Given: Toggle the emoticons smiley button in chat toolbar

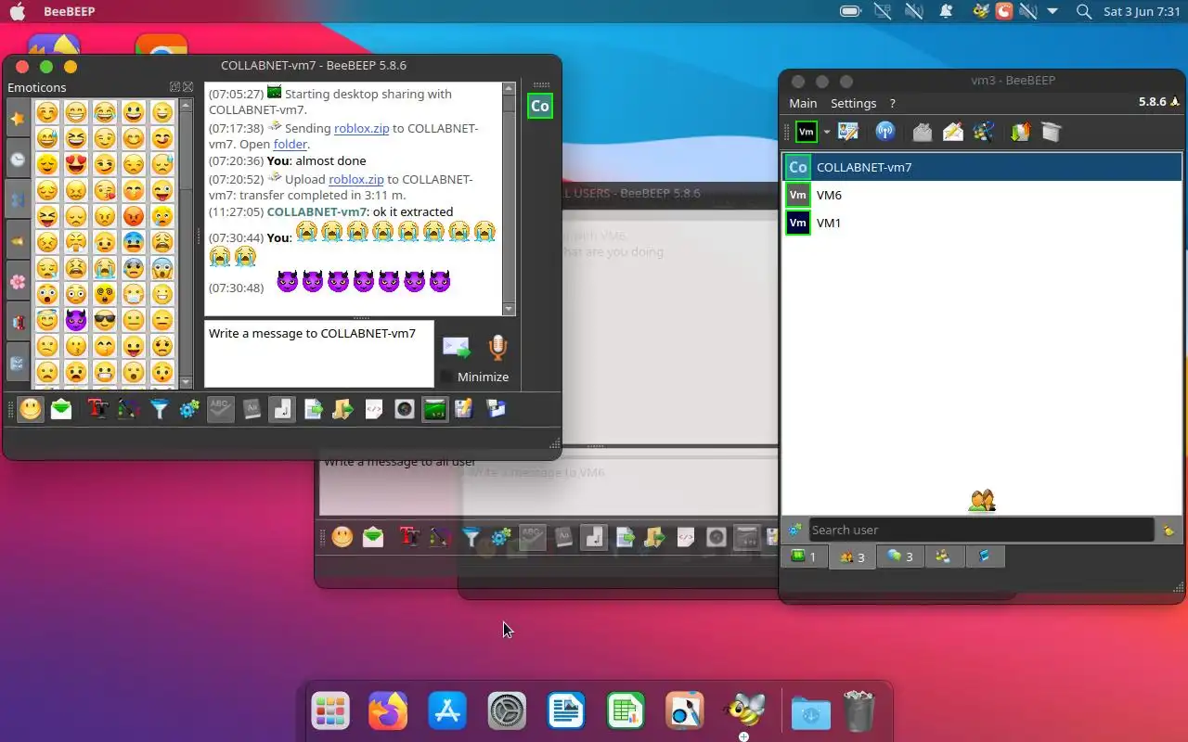Looking at the screenshot, I should pyautogui.click(x=31, y=409).
